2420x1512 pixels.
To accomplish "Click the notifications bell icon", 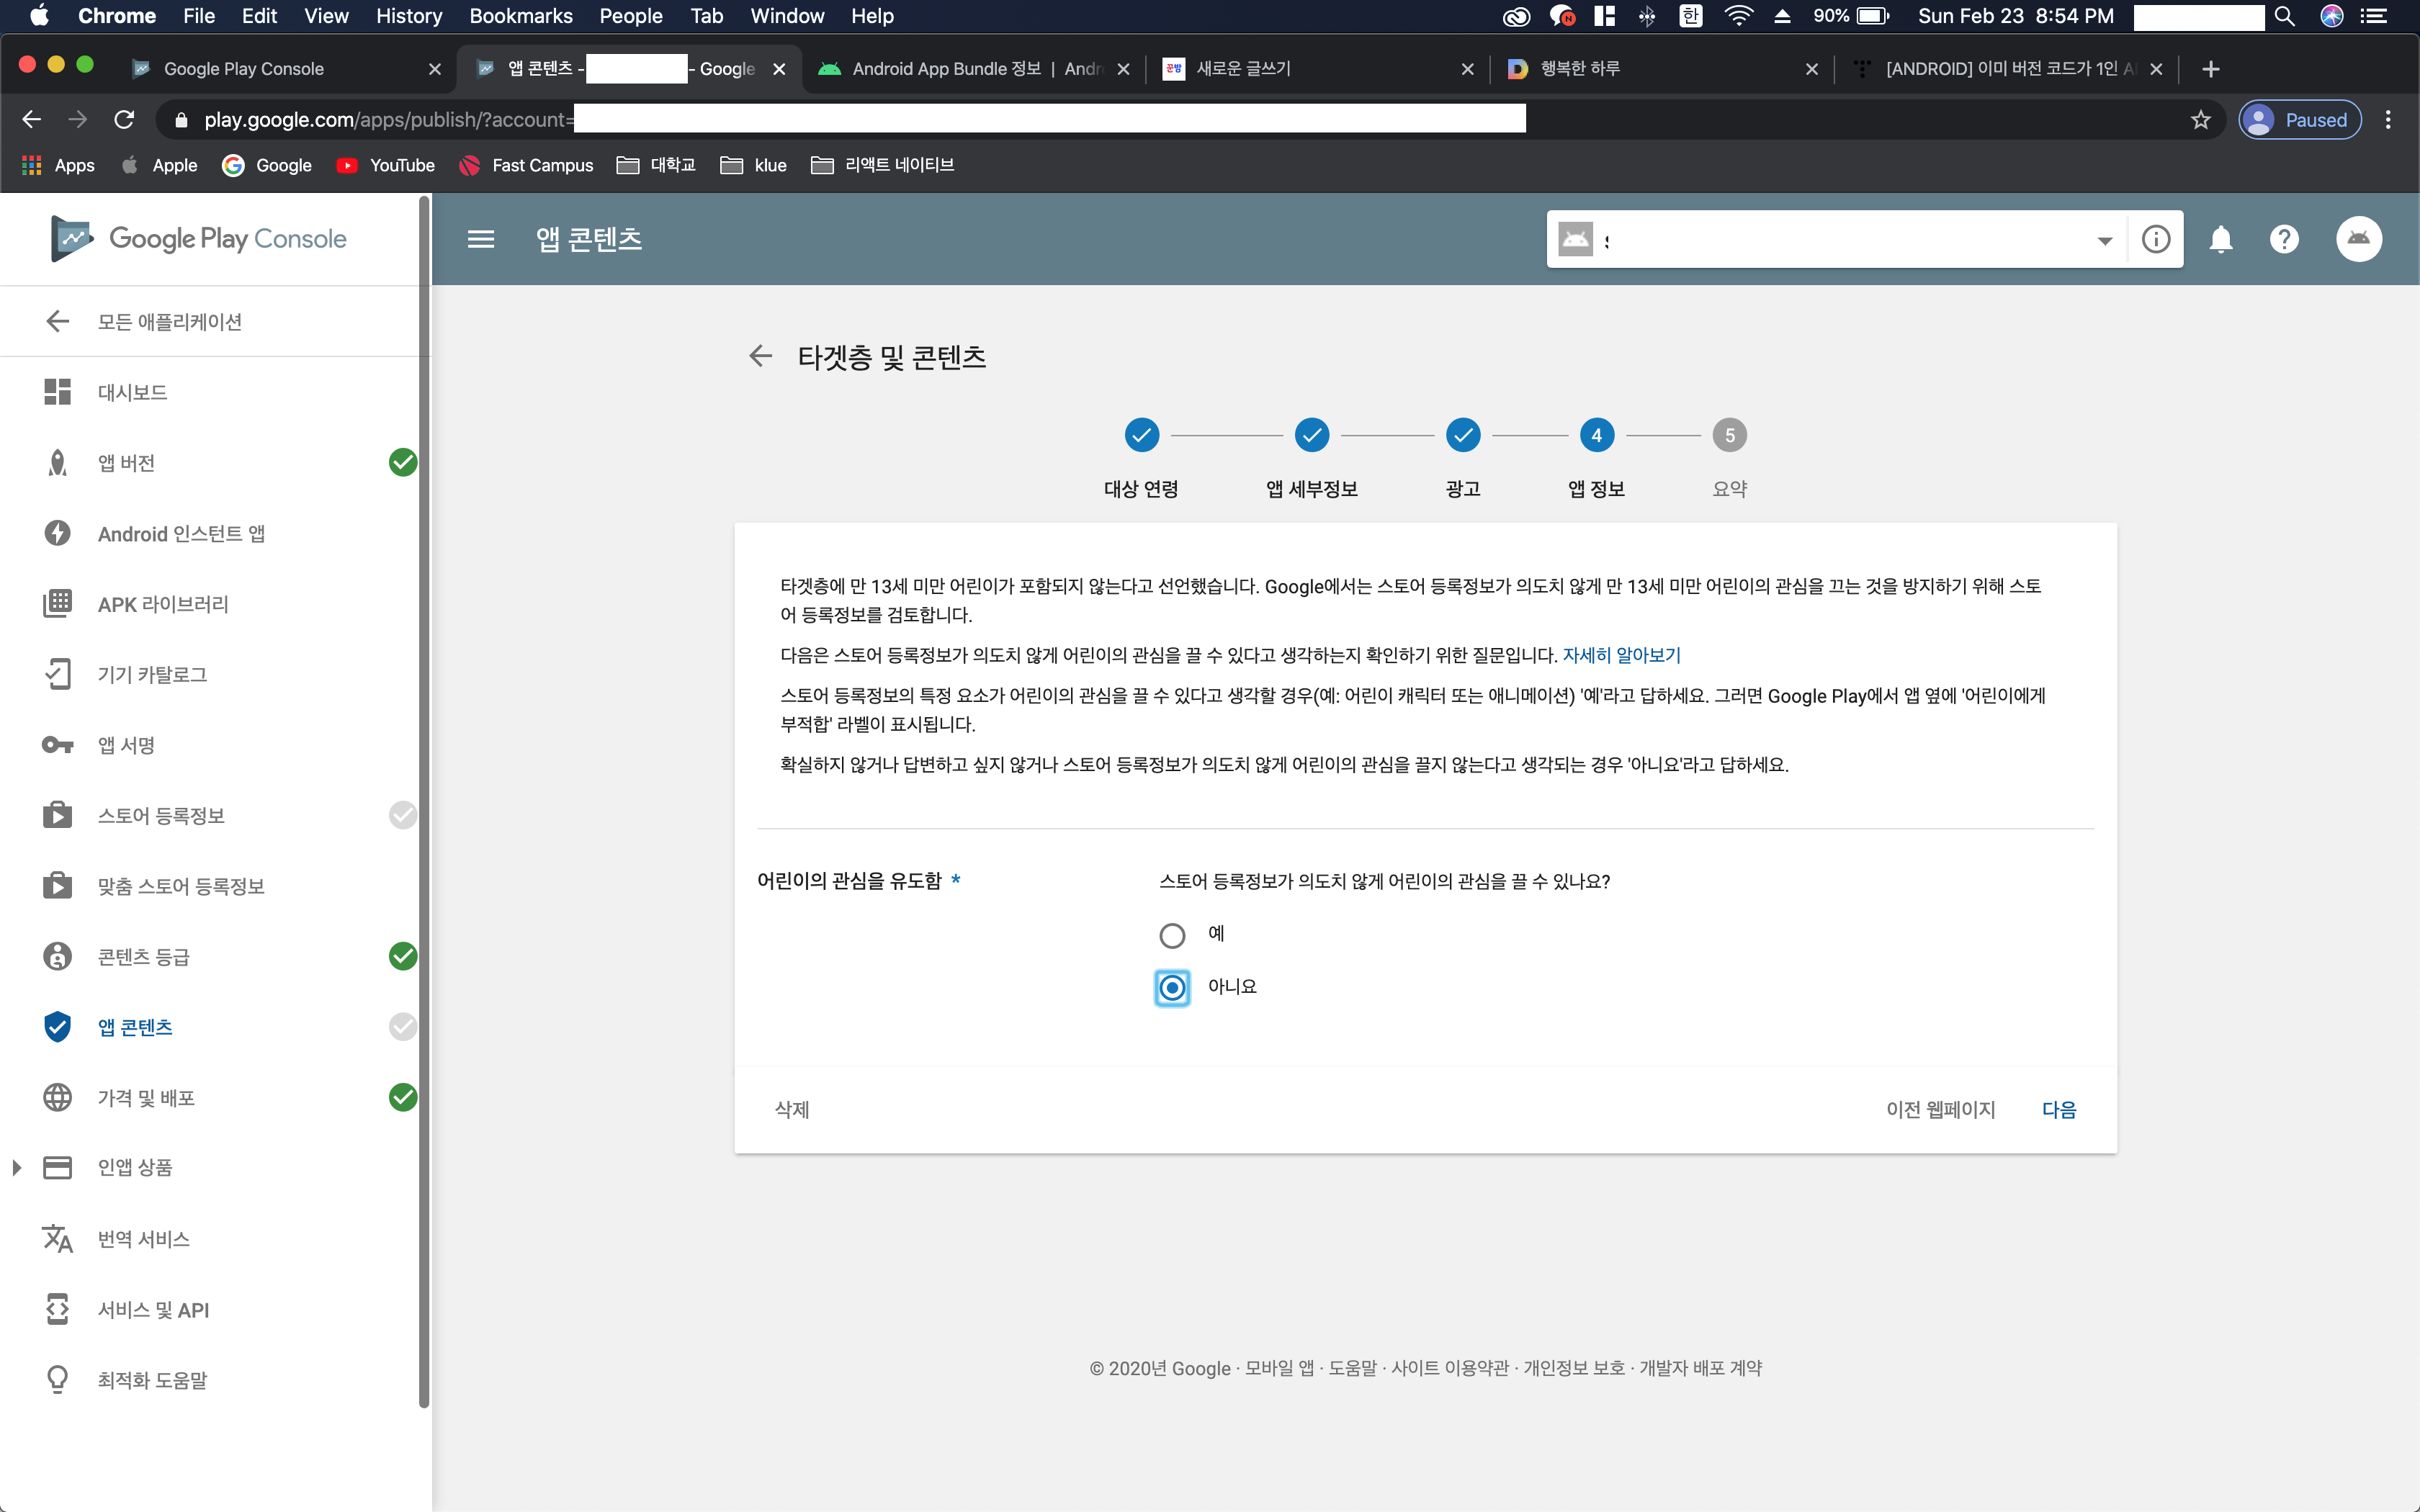I will 2221,239.
